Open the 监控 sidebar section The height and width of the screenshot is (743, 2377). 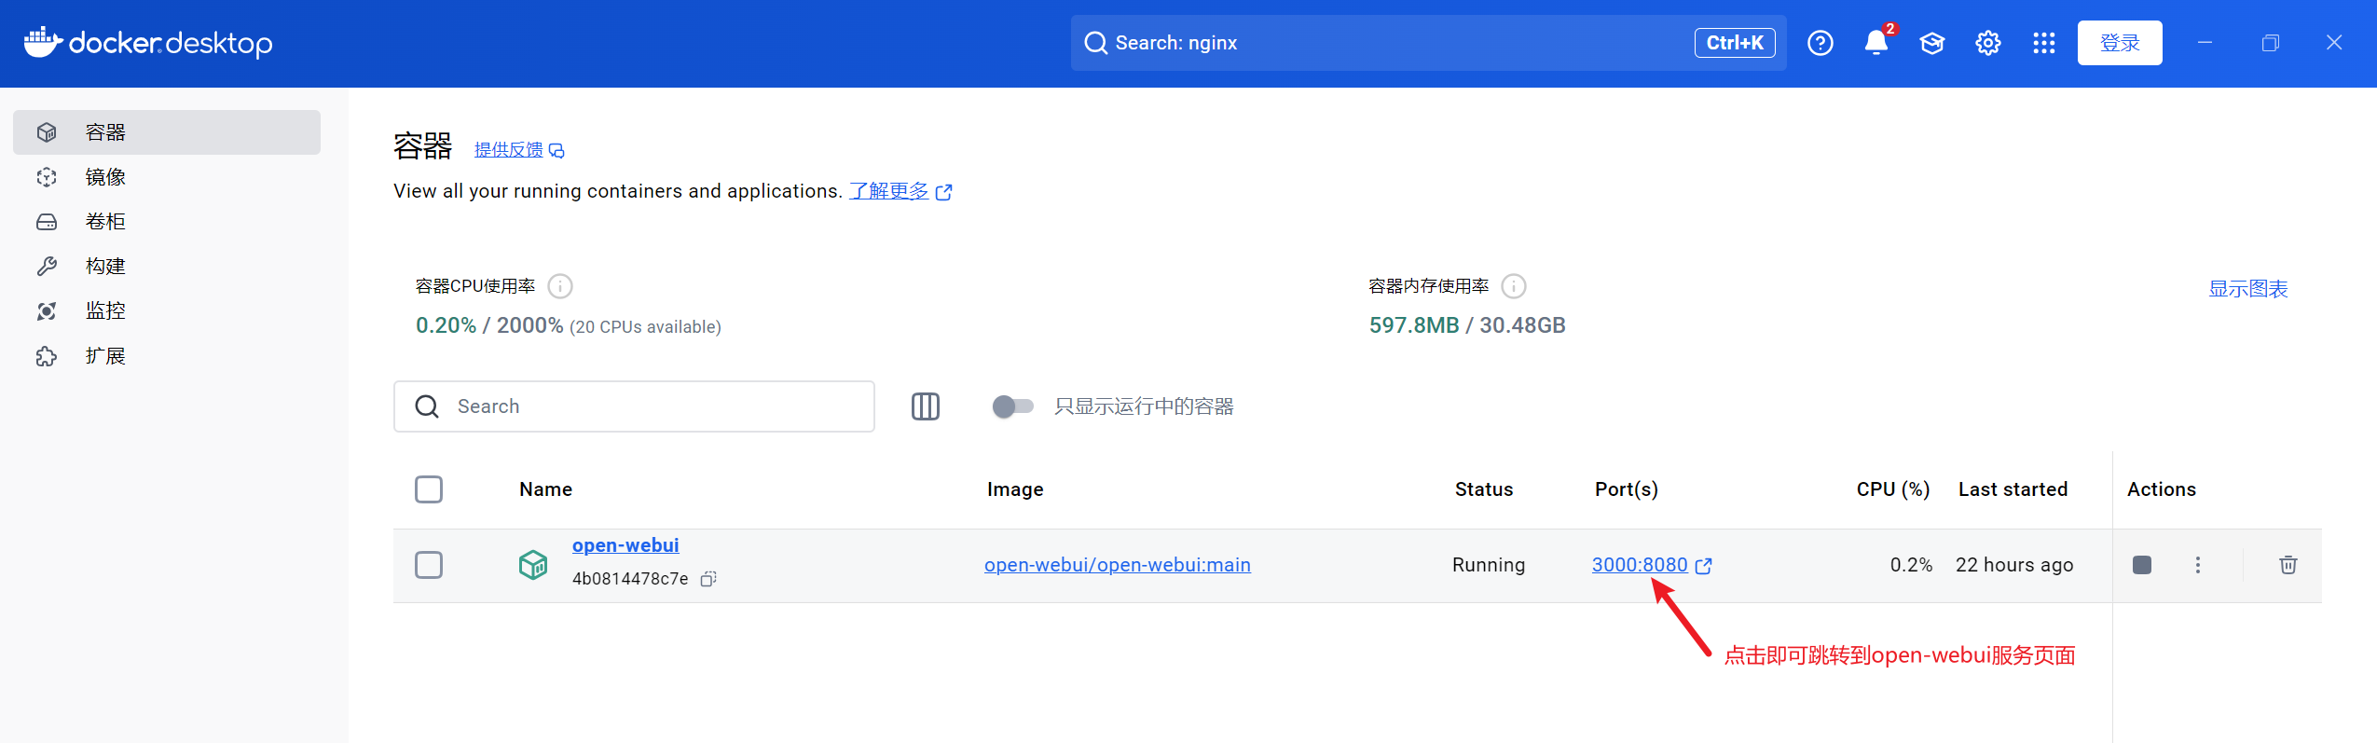[x=167, y=311]
